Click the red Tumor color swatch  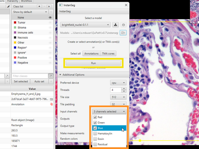15,22
